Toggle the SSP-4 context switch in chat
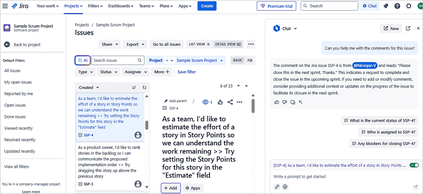The width and height of the screenshot is (423, 194). 414,165
